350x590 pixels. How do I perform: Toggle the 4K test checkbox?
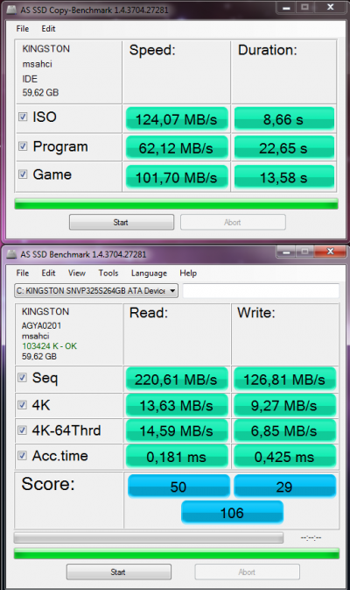coord(23,405)
